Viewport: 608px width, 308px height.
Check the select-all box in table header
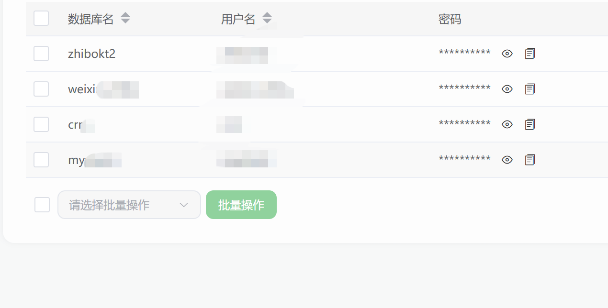click(x=41, y=19)
